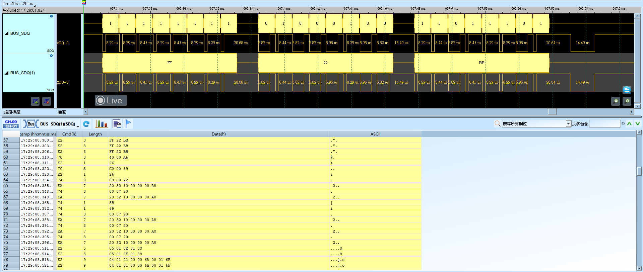Click the blue flag marker icon
The width and height of the screenshot is (643, 272).
[x=128, y=124]
